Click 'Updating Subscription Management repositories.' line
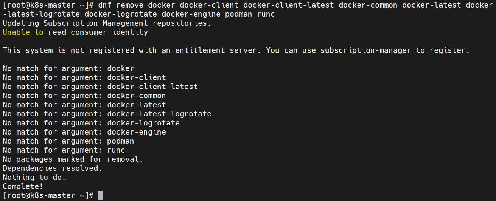The image size is (496, 201). click(107, 23)
